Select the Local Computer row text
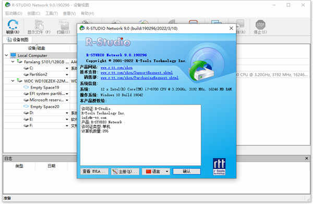Image resolution: width=313 pixels, height=204 pixels. pos(32,55)
